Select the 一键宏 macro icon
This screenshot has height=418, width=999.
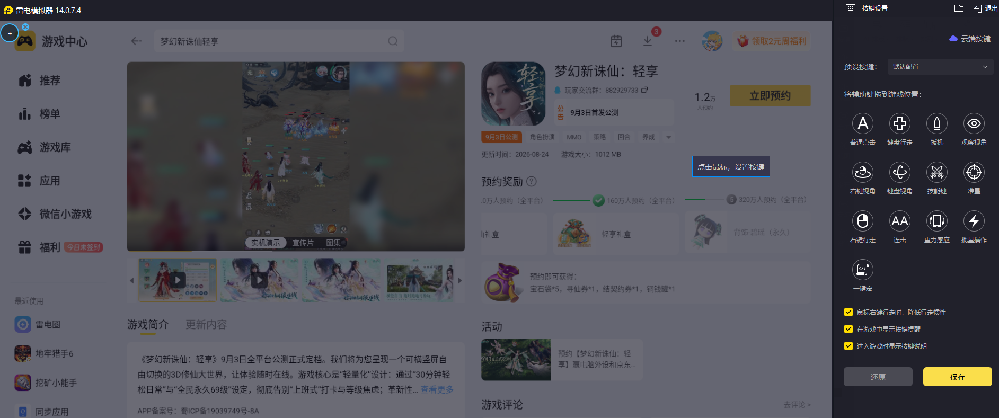[863, 270]
